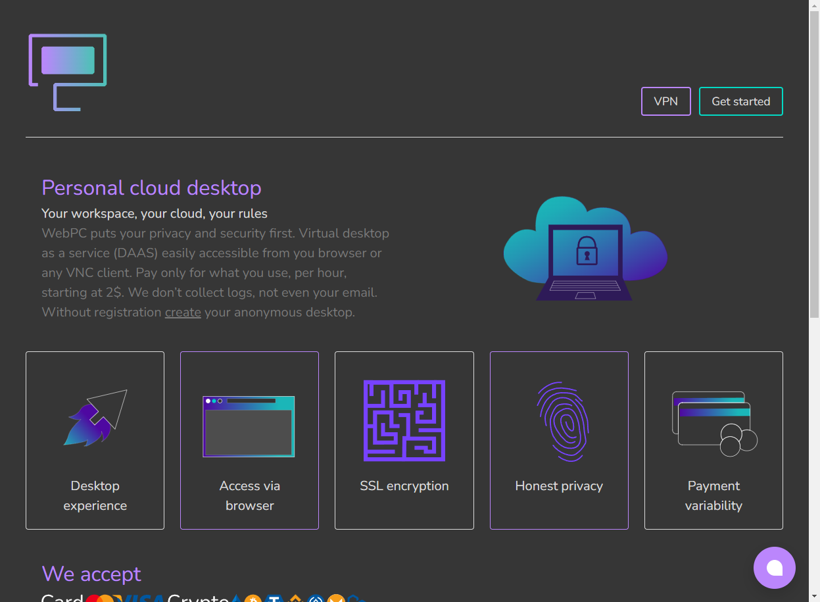Click the WebPC monitor logo
Viewport: 820px width, 602px height.
pos(68,72)
